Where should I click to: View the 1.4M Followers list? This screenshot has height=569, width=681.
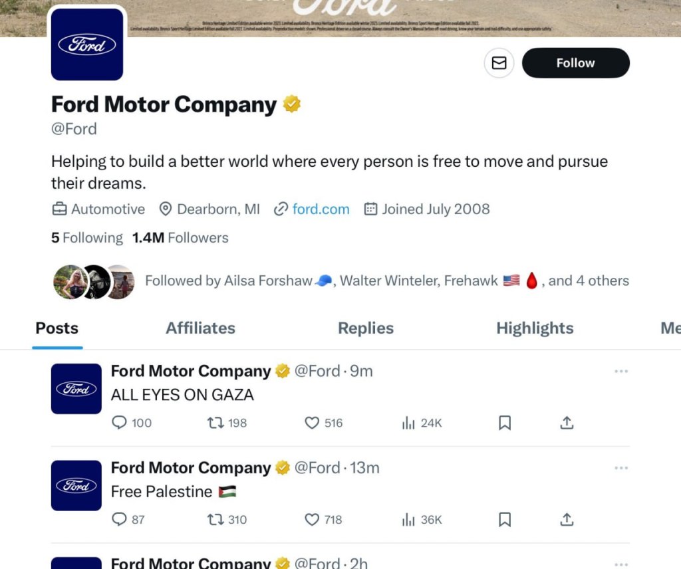(x=180, y=238)
